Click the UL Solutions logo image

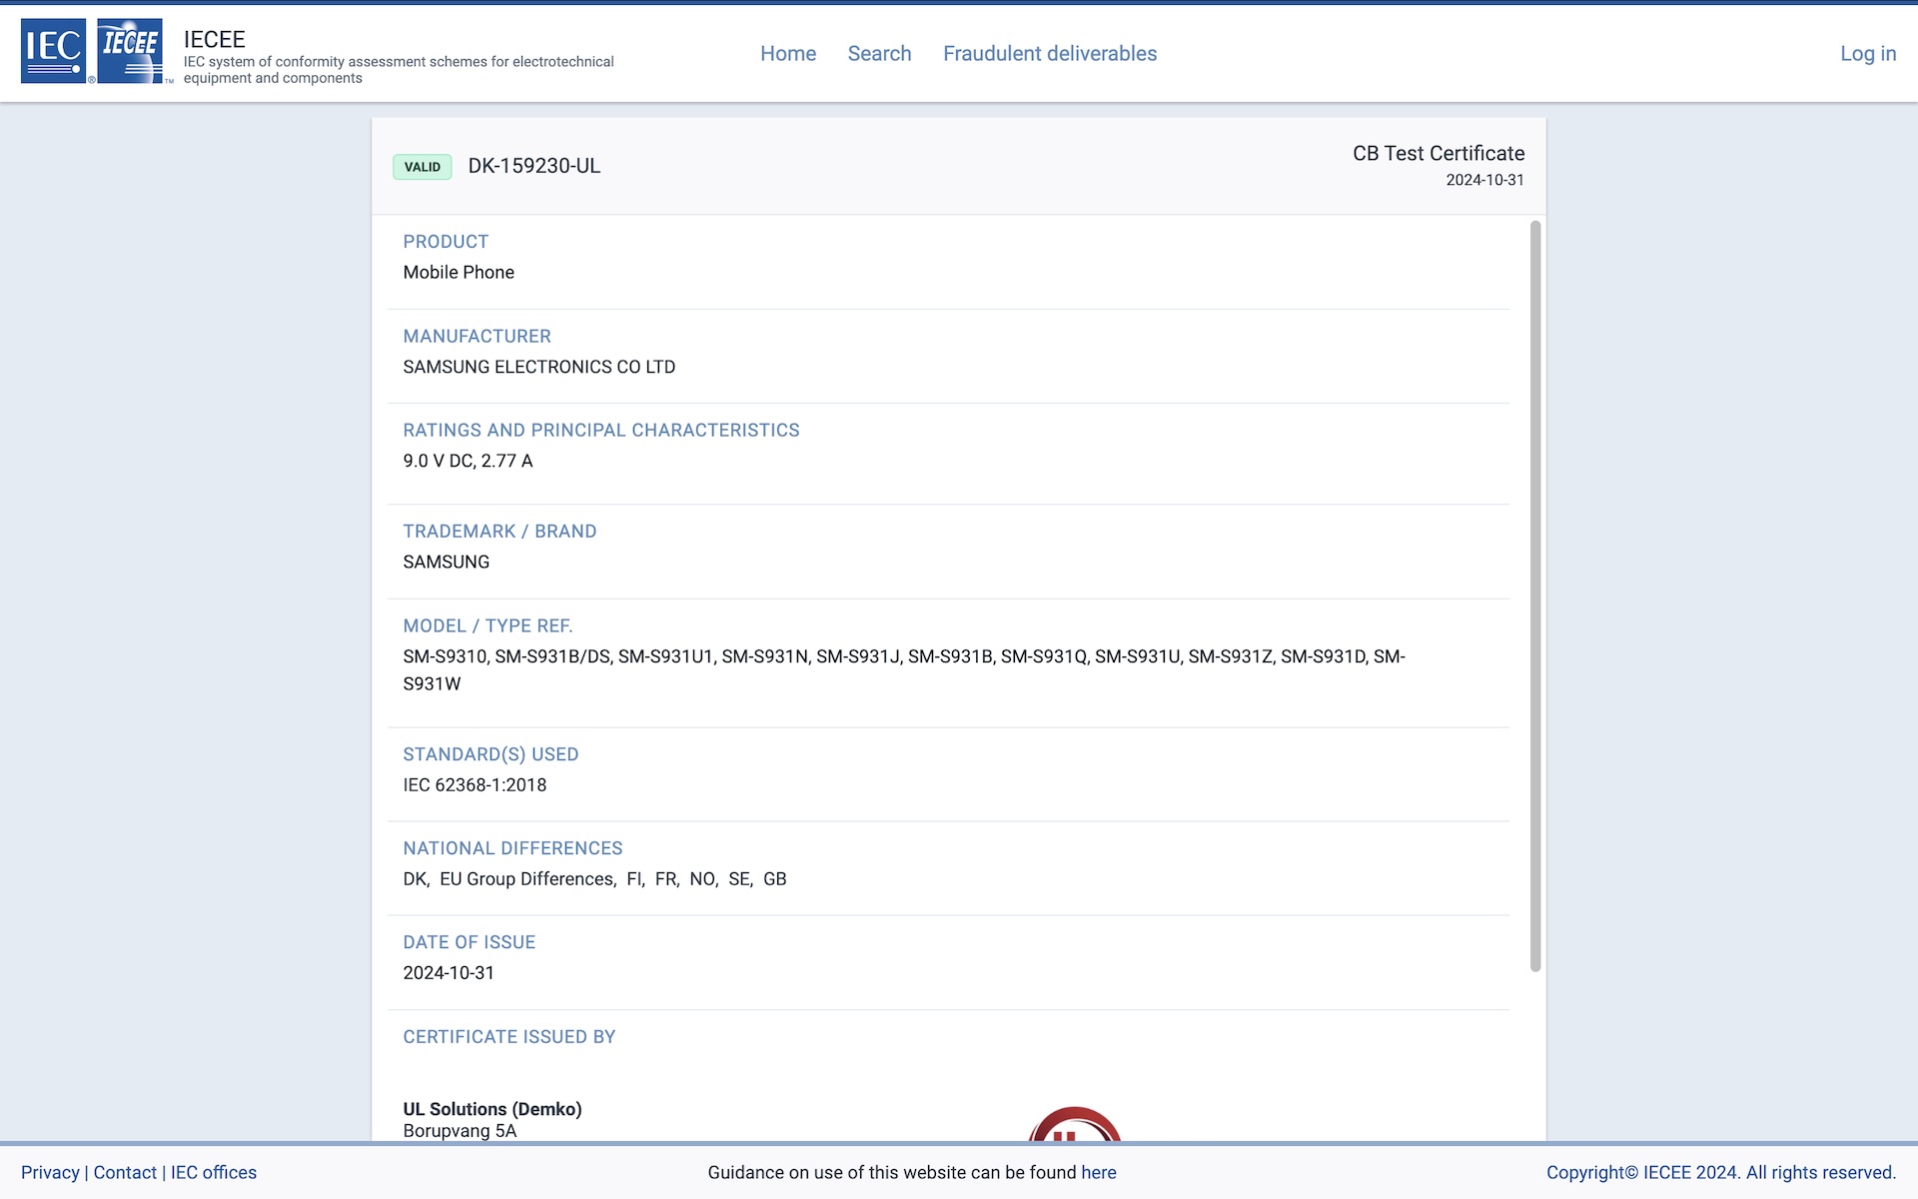[1075, 1124]
